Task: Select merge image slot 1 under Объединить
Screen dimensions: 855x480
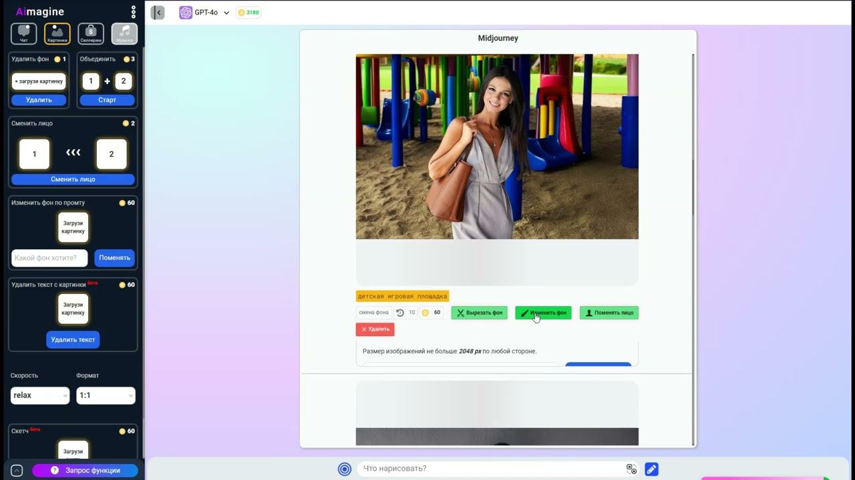Action: [91, 81]
